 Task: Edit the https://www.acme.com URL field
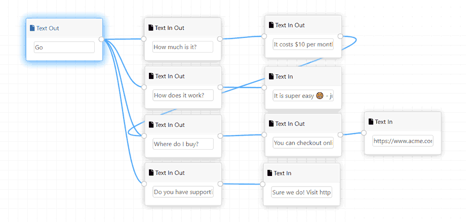(x=403, y=141)
